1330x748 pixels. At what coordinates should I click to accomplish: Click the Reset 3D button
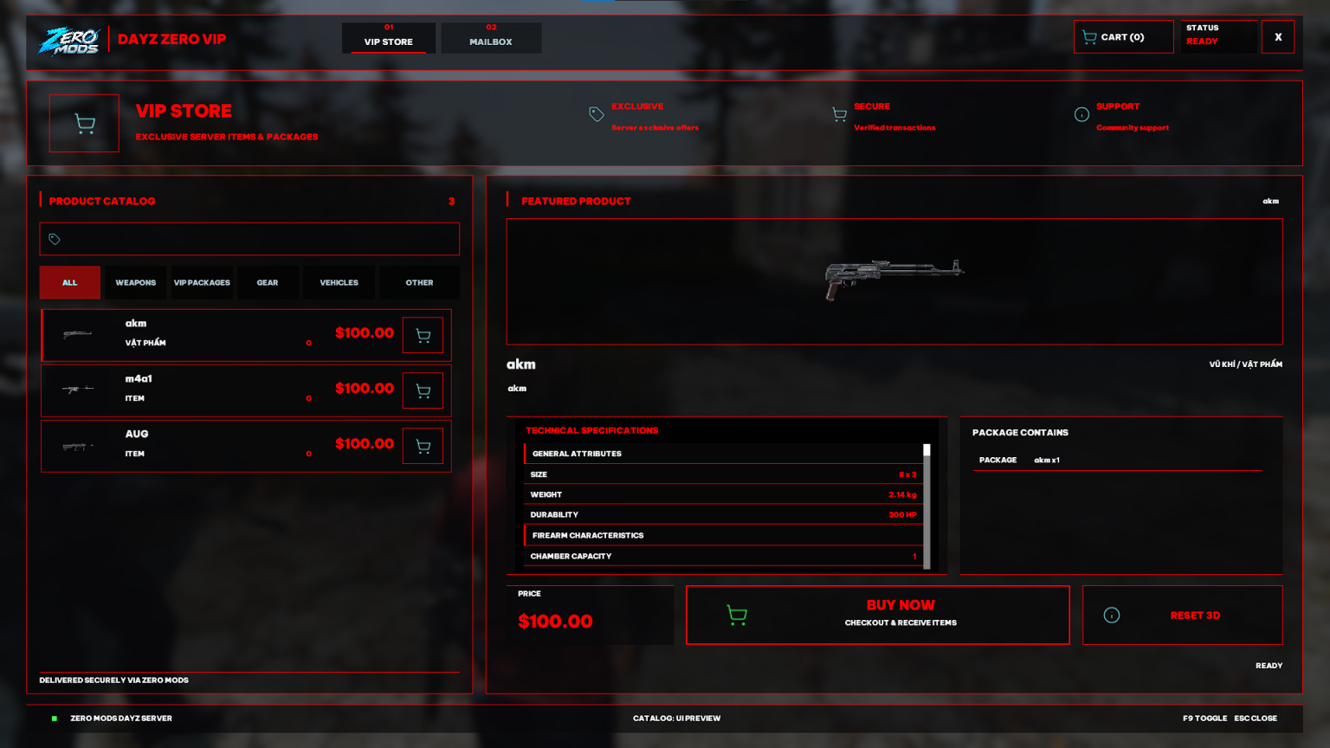pyautogui.click(x=1182, y=616)
